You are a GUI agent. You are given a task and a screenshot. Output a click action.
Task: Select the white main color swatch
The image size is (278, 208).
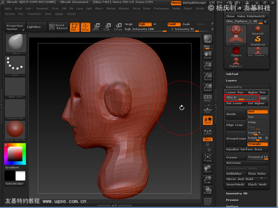point(20,176)
